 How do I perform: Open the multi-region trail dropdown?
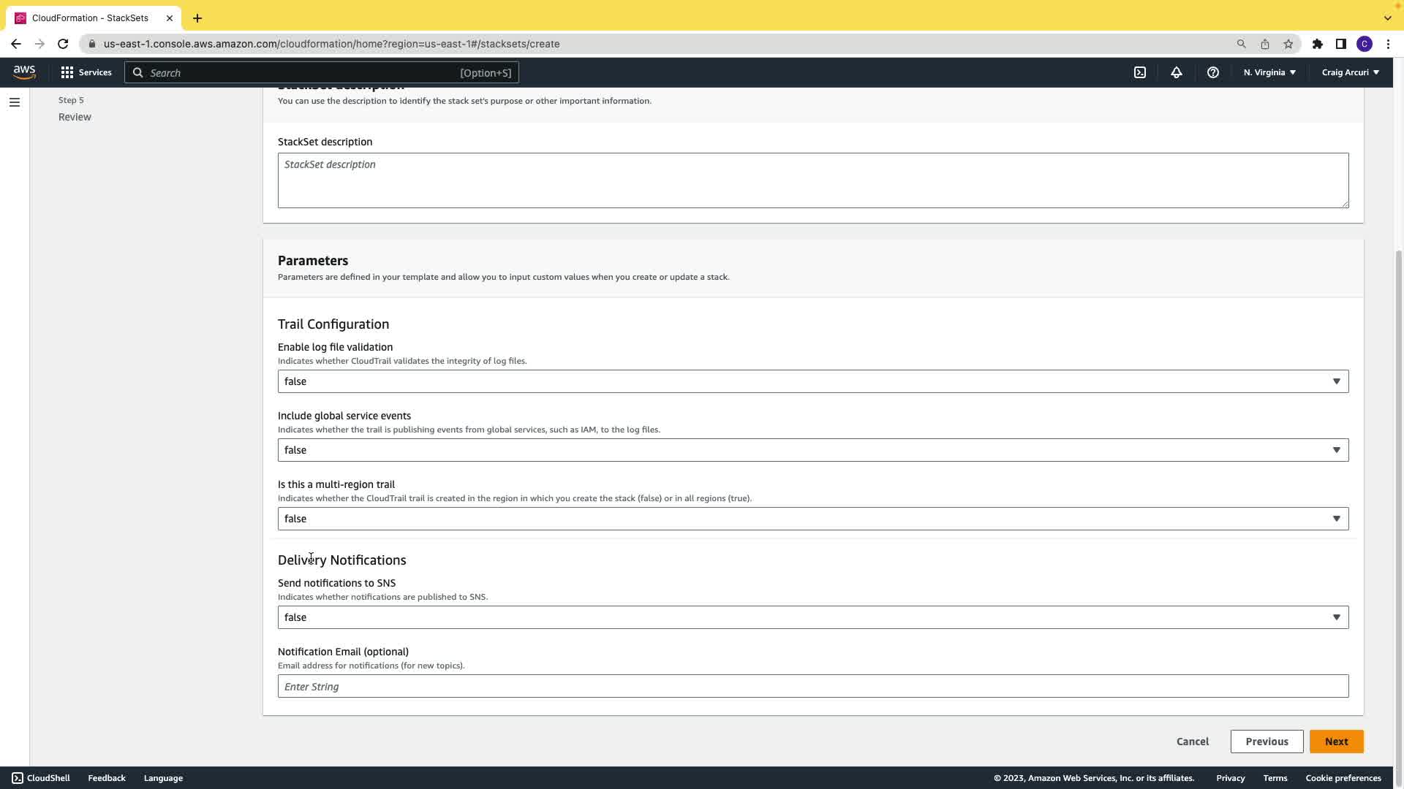pos(812,519)
